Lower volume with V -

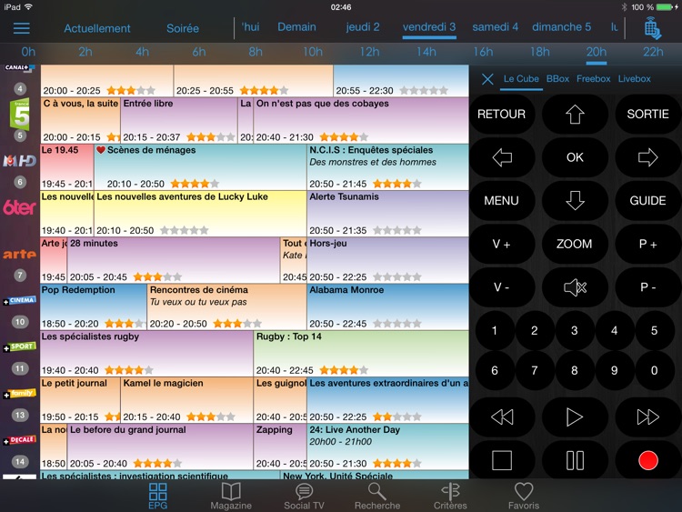pyautogui.click(x=501, y=287)
